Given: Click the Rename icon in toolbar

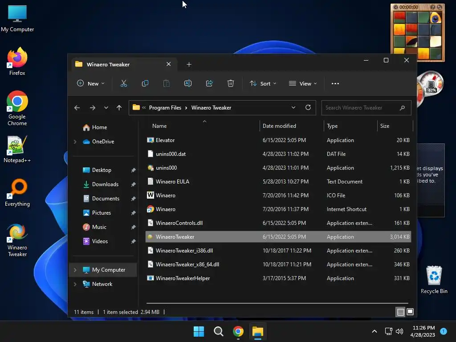Looking at the screenshot, I should (188, 83).
